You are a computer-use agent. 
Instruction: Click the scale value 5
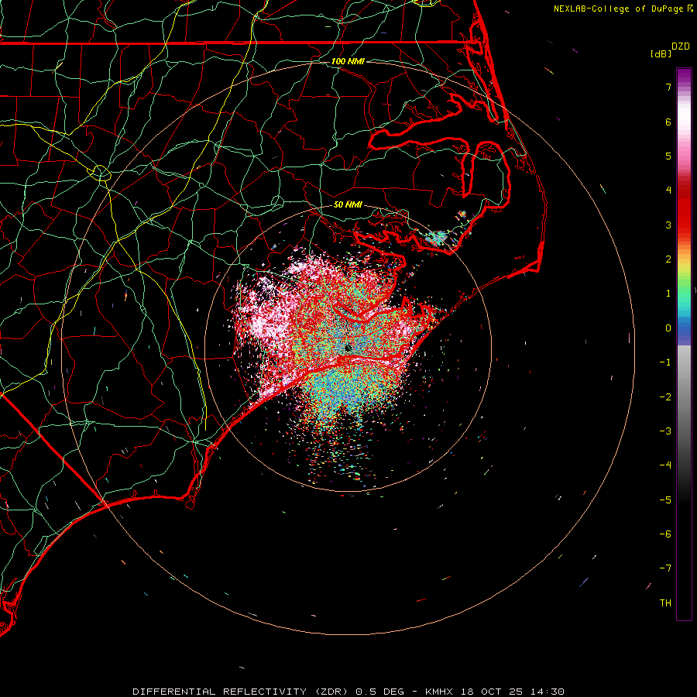[x=668, y=156]
